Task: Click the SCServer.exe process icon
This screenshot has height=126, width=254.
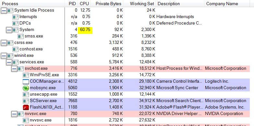Action: [x=26, y=101]
